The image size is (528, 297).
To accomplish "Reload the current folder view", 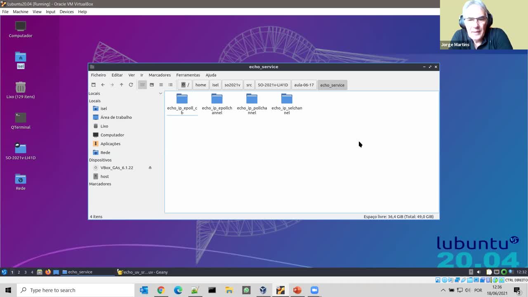I will click(x=131, y=85).
